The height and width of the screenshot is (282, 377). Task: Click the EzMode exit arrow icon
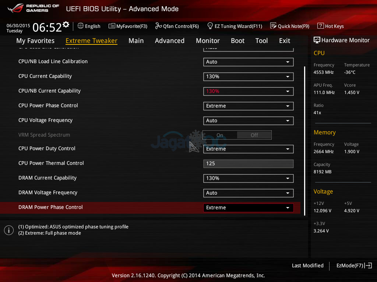point(369,265)
